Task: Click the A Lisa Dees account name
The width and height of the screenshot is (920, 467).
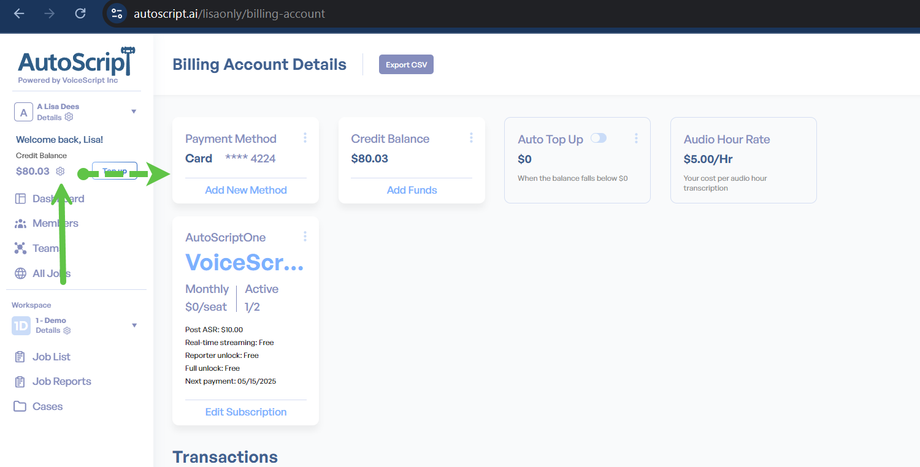Action: coord(58,107)
